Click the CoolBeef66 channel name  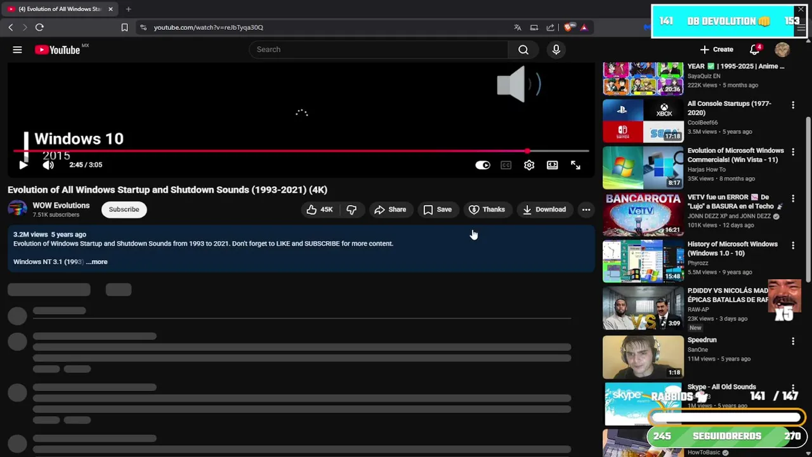702,123
